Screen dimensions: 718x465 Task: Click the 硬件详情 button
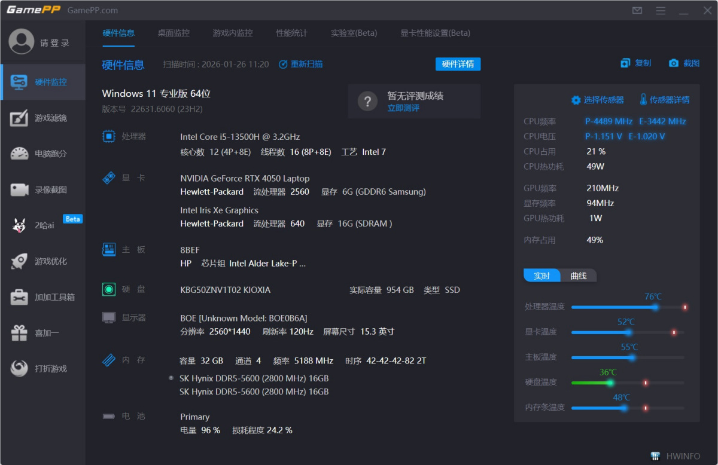[458, 64]
